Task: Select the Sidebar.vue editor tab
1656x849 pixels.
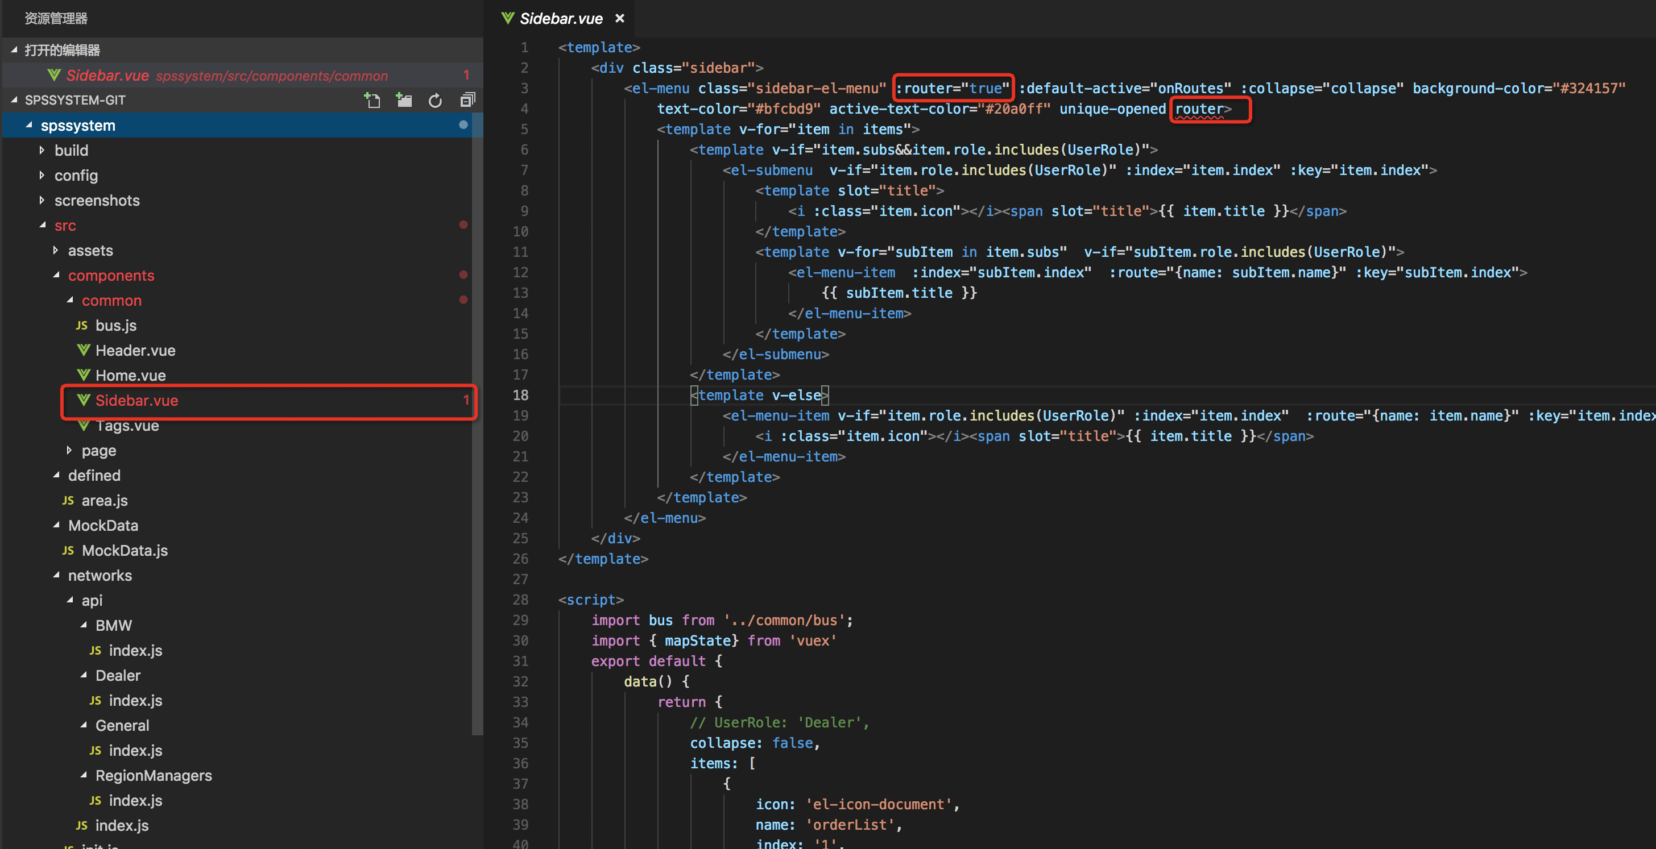Action: (561, 19)
